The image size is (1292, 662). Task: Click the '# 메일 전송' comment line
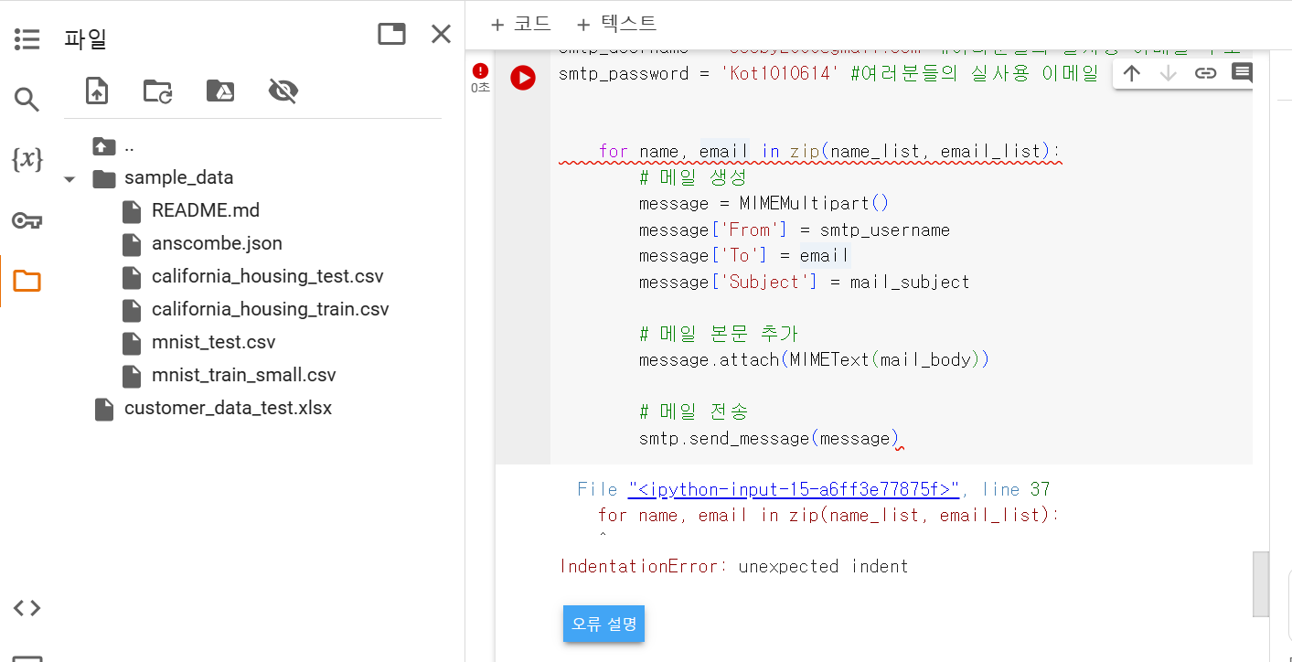(x=693, y=411)
